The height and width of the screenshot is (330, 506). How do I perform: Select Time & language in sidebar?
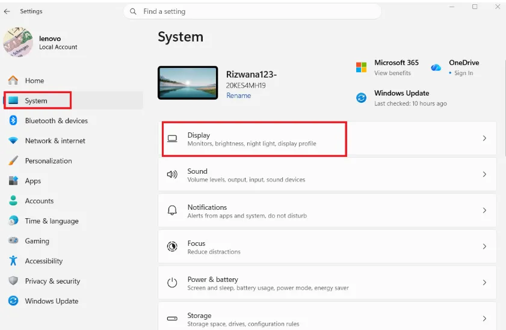pos(73,221)
